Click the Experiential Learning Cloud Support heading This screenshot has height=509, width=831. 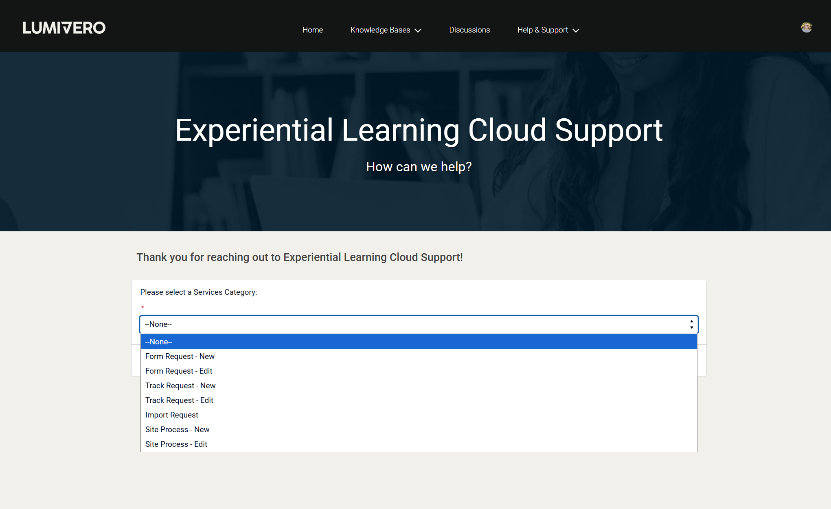[419, 130]
